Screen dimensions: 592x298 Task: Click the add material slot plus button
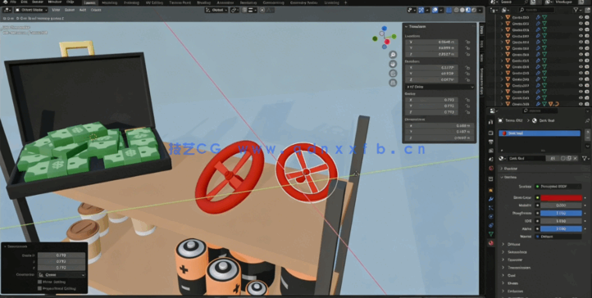[x=587, y=132]
